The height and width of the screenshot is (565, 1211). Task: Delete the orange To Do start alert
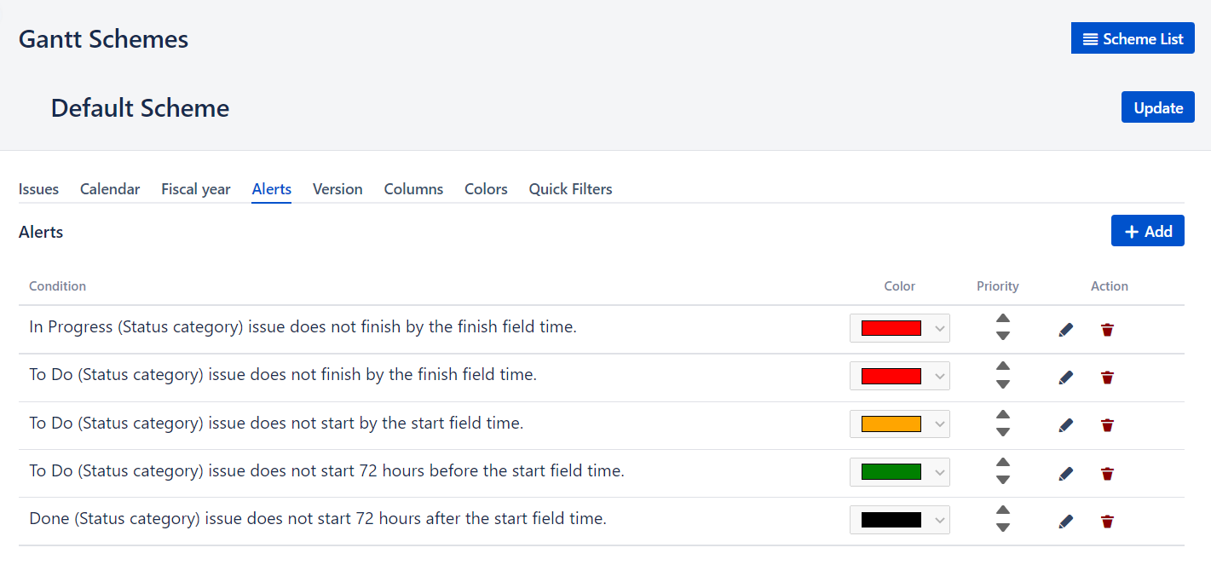(x=1107, y=425)
